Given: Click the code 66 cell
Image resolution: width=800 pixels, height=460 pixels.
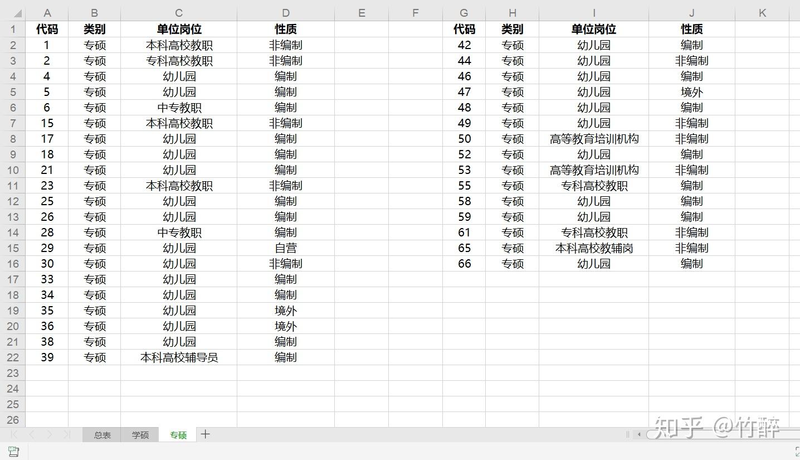Looking at the screenshot, I should (464, 264).
